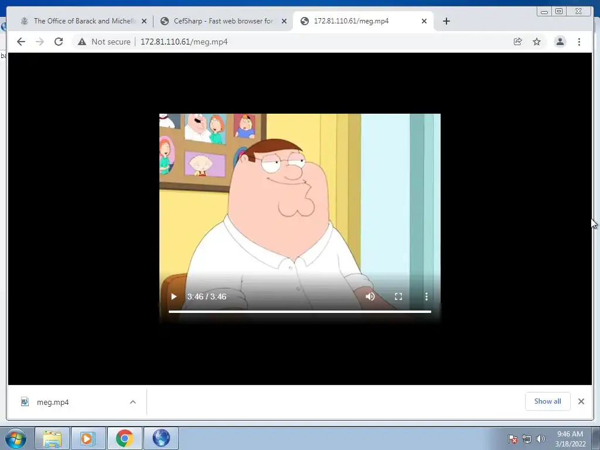The image size is (600, 450).
Task: Open Chrome's three-dot menu
Action: 579,42
